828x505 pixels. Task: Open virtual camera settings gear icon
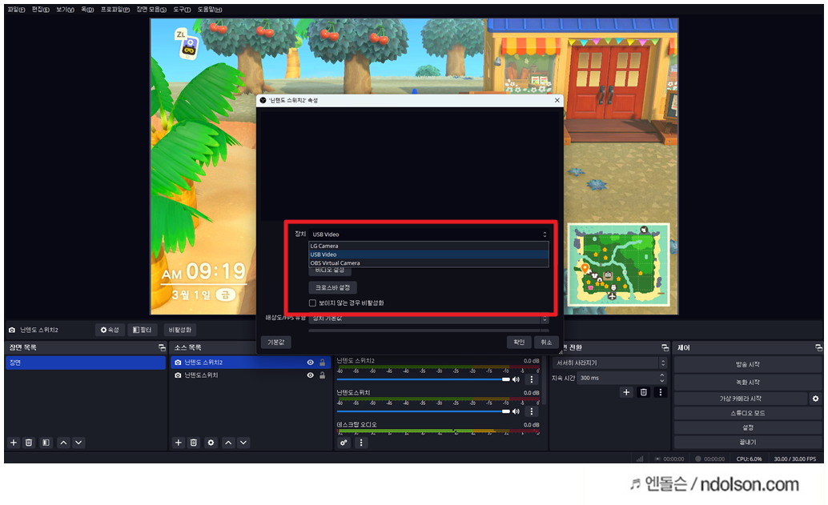815,399
